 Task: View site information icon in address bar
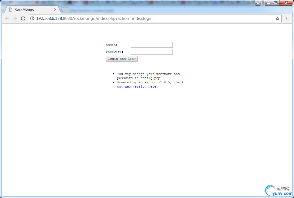tap(32, 18)
